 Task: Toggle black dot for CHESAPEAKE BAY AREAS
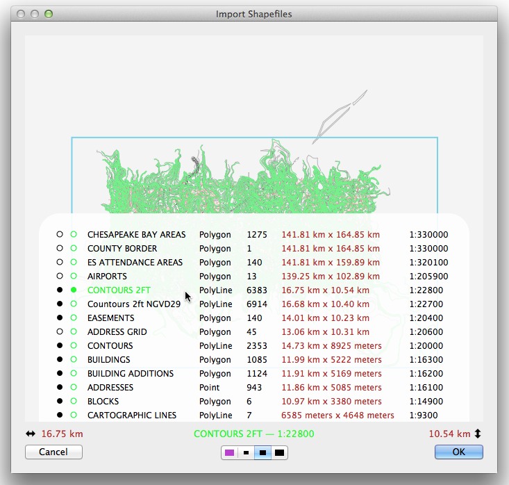60,234
